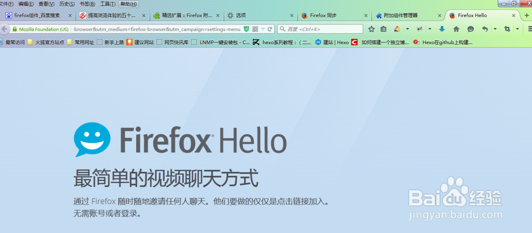Open 建议网站 bookmark
The image size is (532, 233).
coord(140,42)
